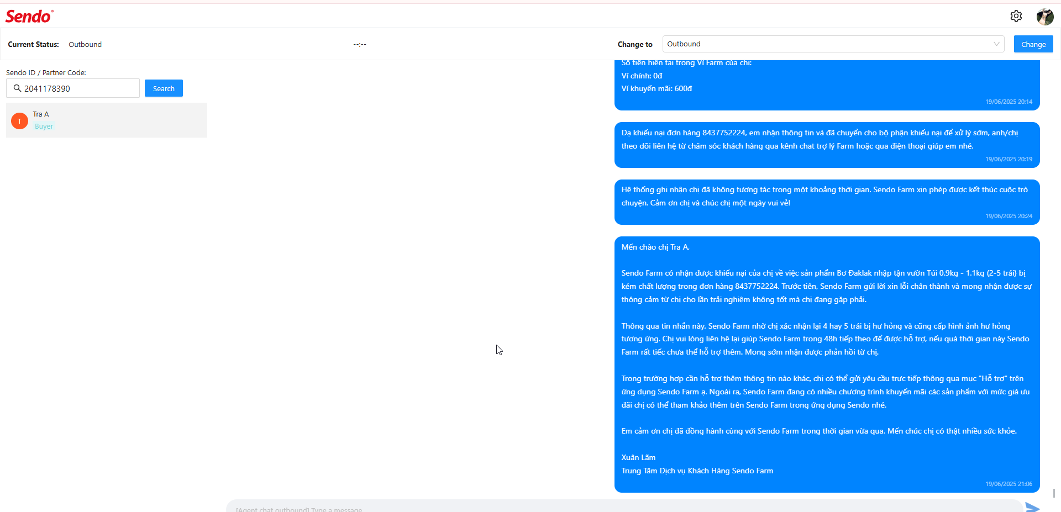Focus the Sendo ID search input field
The image size is (1061, 512).
(x=73, y=88)
